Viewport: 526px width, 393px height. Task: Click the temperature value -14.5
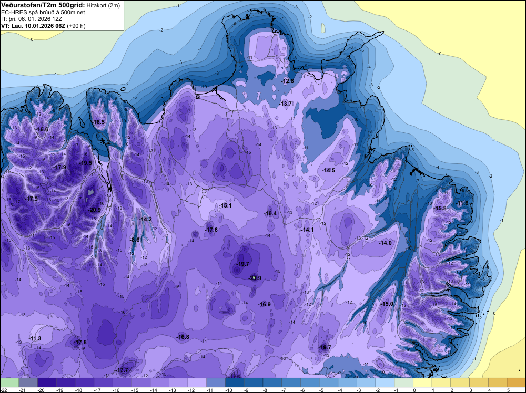[328, 170]
